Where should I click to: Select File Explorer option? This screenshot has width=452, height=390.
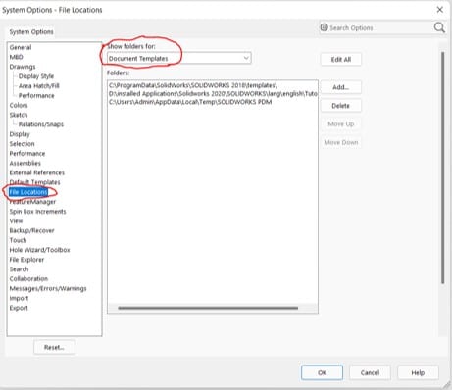point(26,260)
